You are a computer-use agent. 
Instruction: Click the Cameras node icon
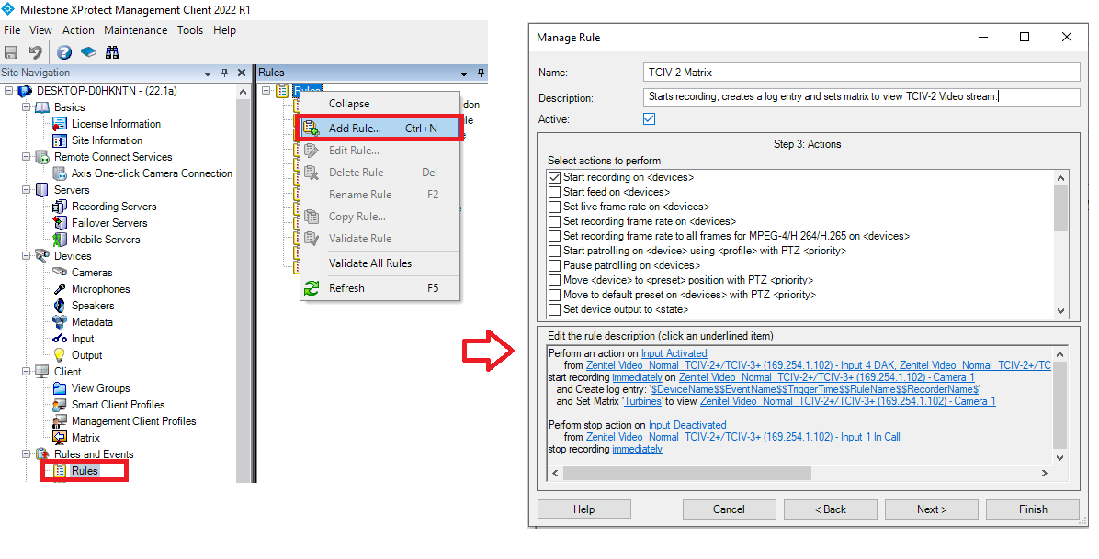pyautogui.click(x=61, y=273)
